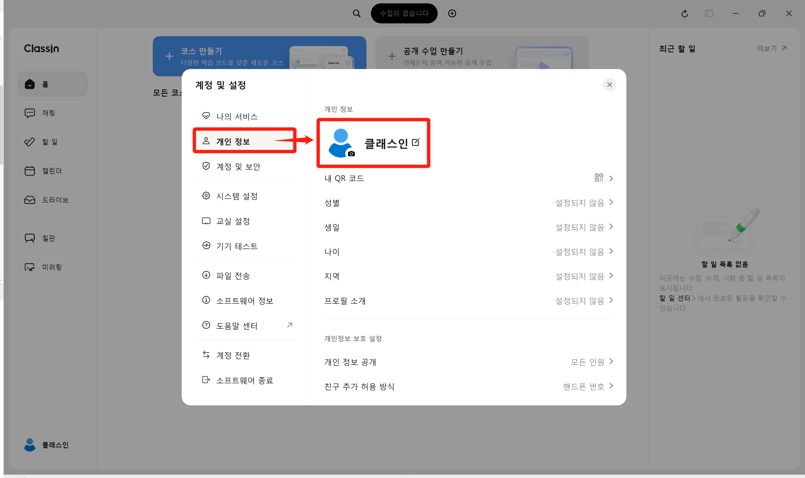The height and width of the screenshot is (478, 805).
Task: Open 시스템 설정 settings tab
Action: 246,196
